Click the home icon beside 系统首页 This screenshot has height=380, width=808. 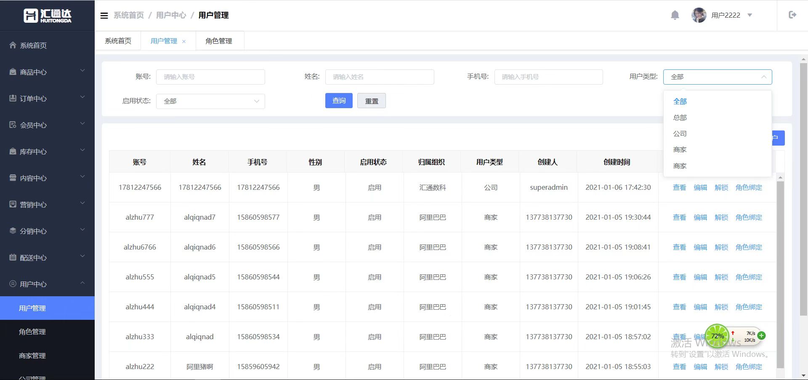[13, 45]
